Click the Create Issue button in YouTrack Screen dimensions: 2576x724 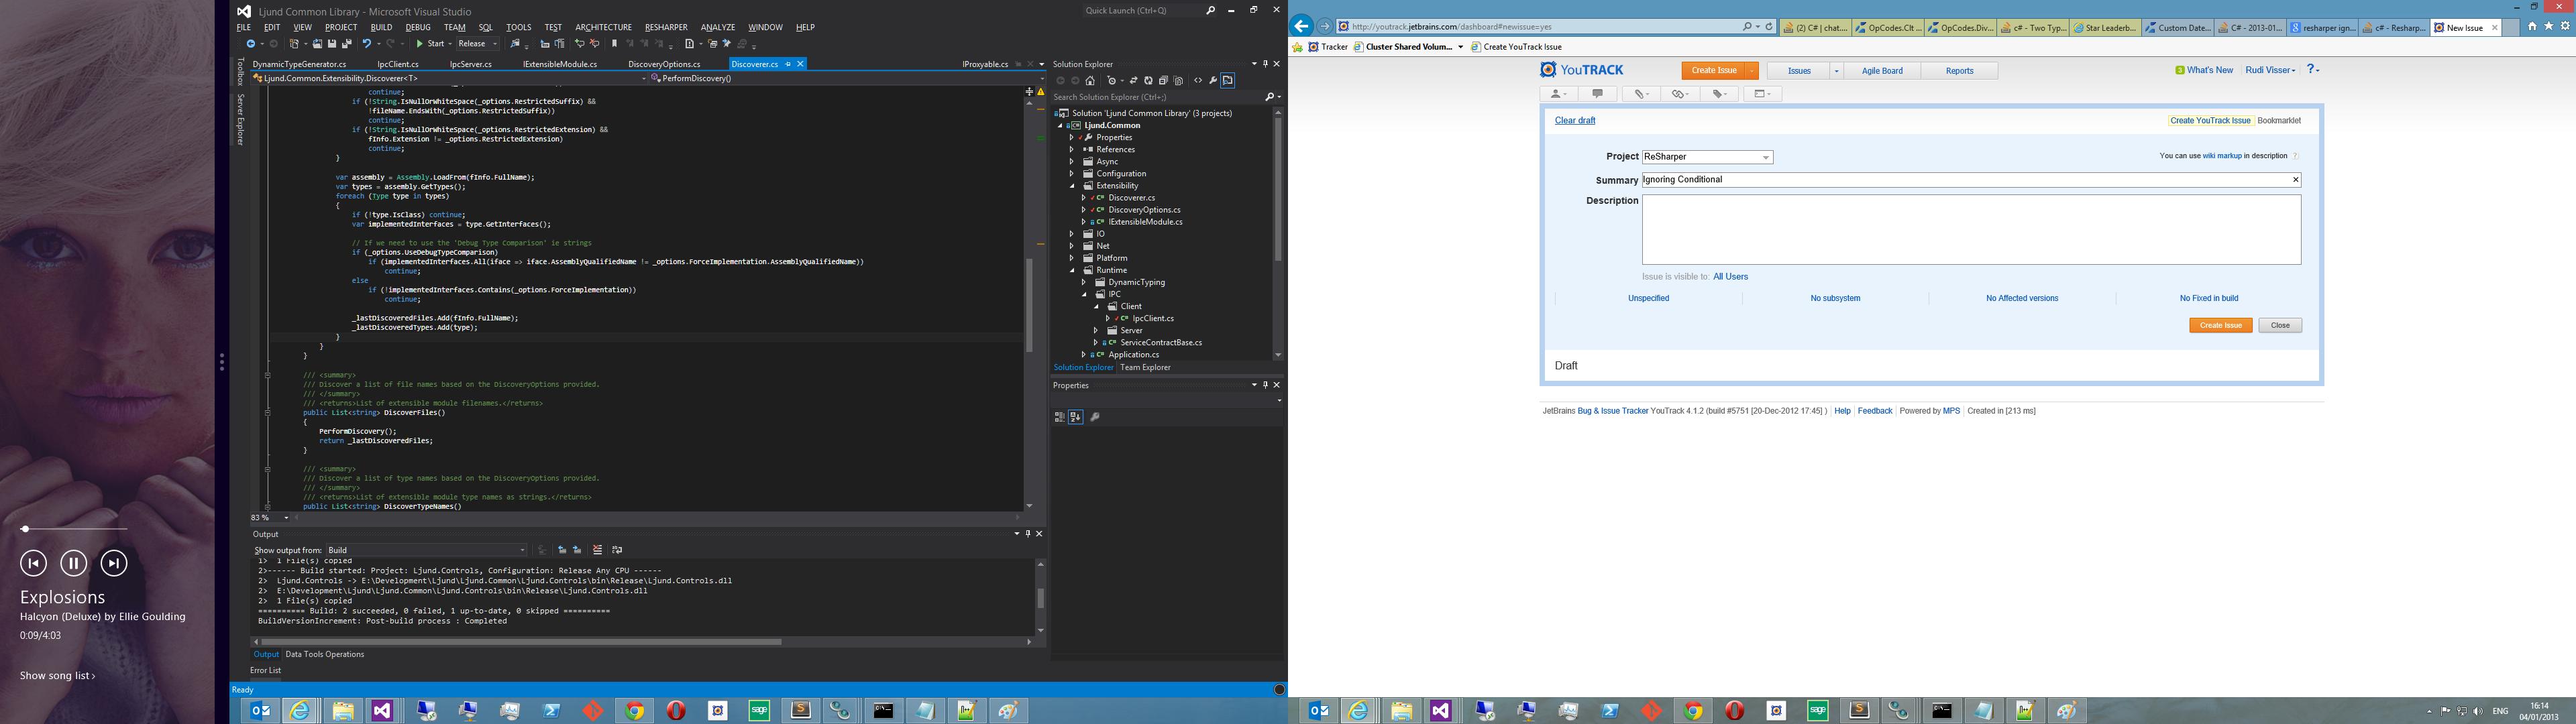(2218, 323)
